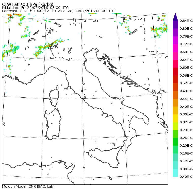This screenshot has width=193, height=190.
Task: Pick the dark violet band between 0.80E-03 and 0.84E-03
Action: point(175,25)
